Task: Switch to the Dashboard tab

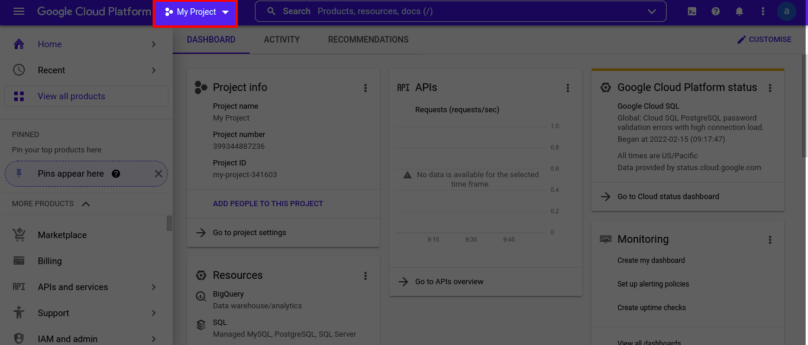Action: (211, 40)
